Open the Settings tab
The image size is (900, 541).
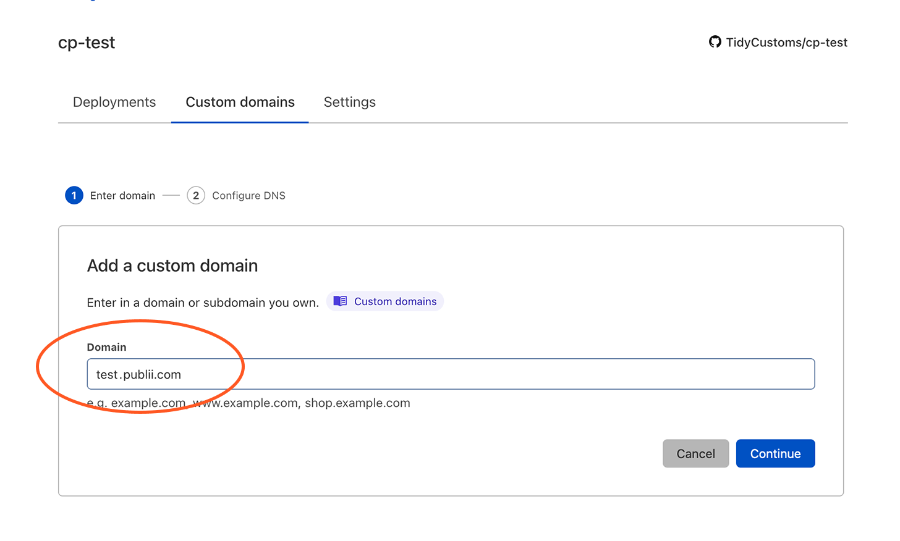(349, 102)
